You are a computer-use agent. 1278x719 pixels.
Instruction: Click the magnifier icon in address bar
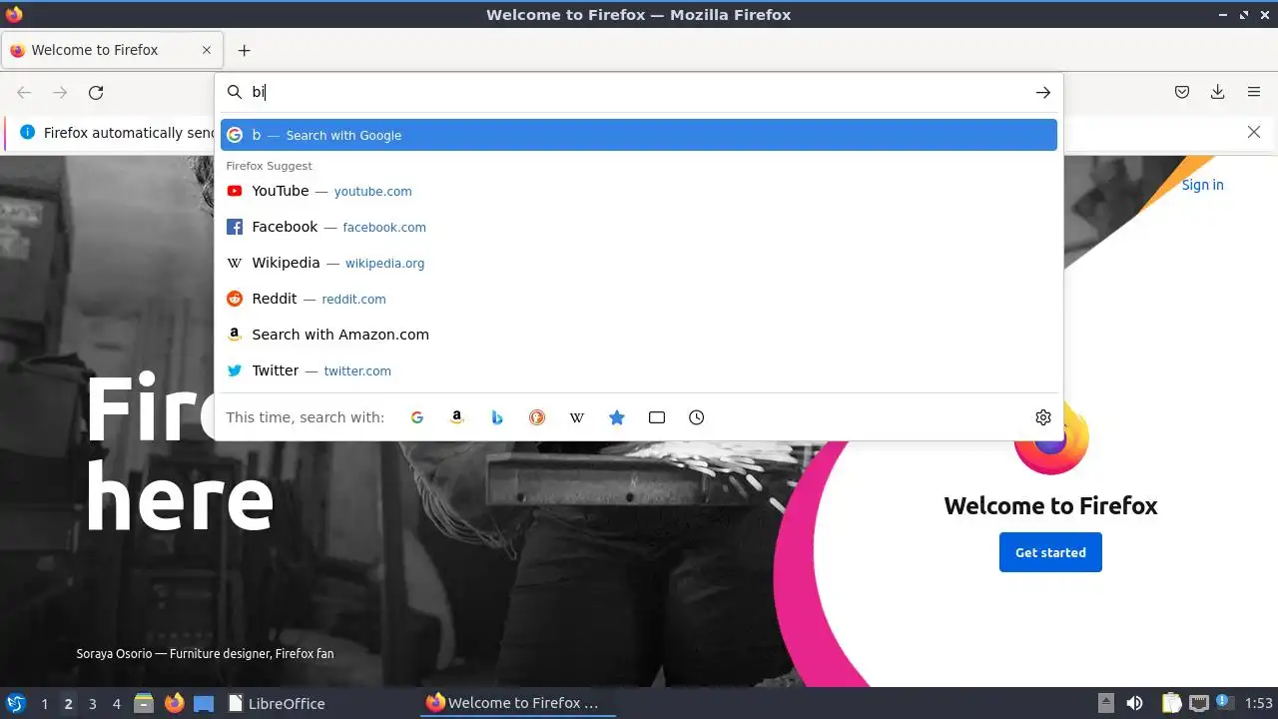(235, 92)
